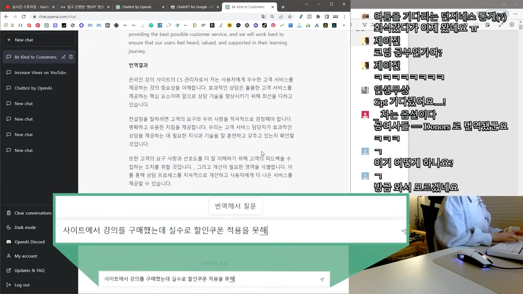Expand the browser menu with three dots
This screenshot has height=294, width=523.
point(344,17)
